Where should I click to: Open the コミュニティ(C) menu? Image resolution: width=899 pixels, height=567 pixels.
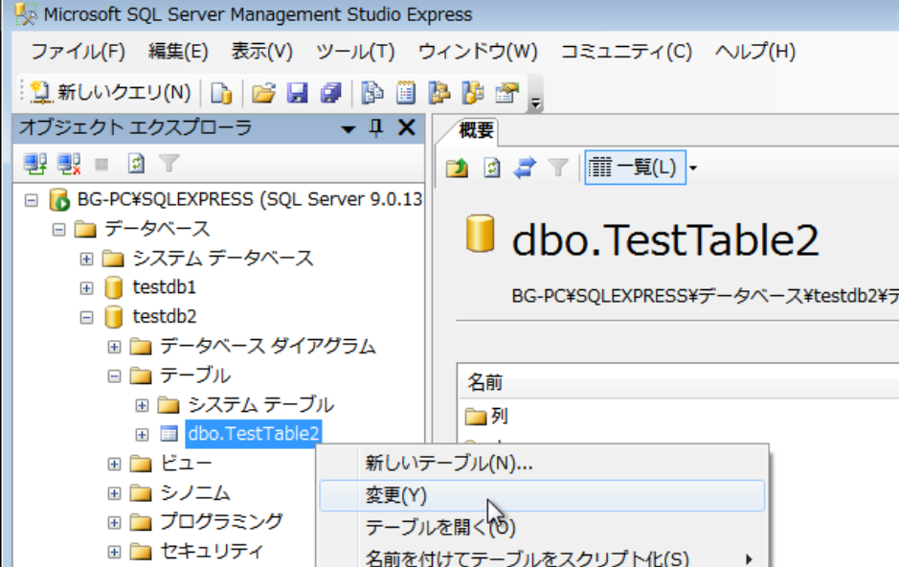(626, 52)
